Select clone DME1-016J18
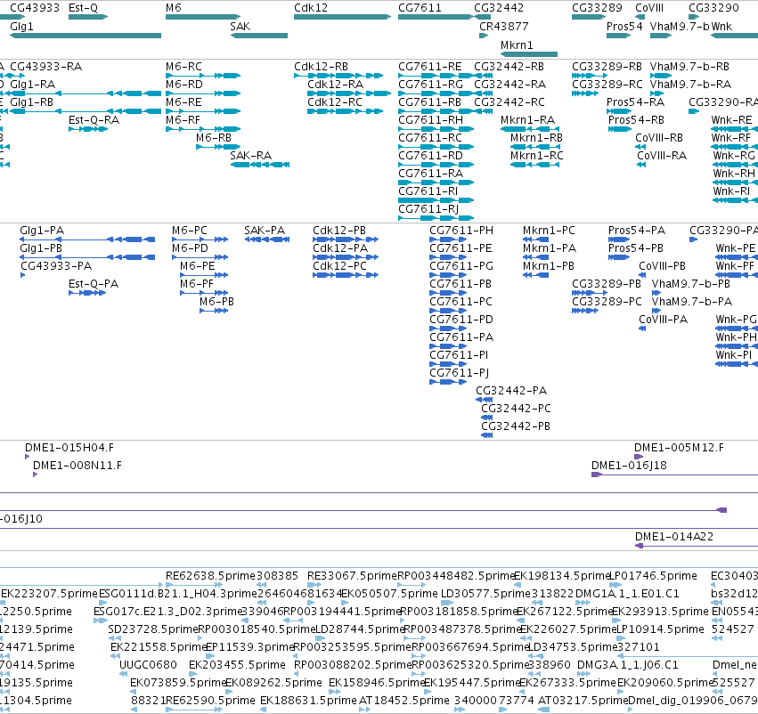 coord(674,475)
